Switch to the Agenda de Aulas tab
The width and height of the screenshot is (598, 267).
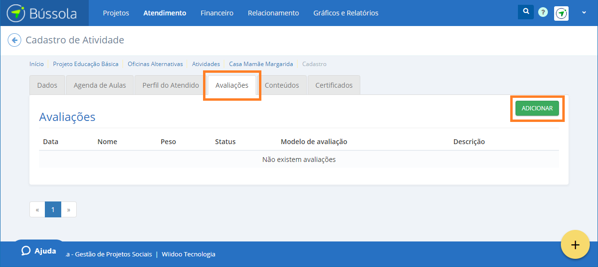[x=100, y=85]
